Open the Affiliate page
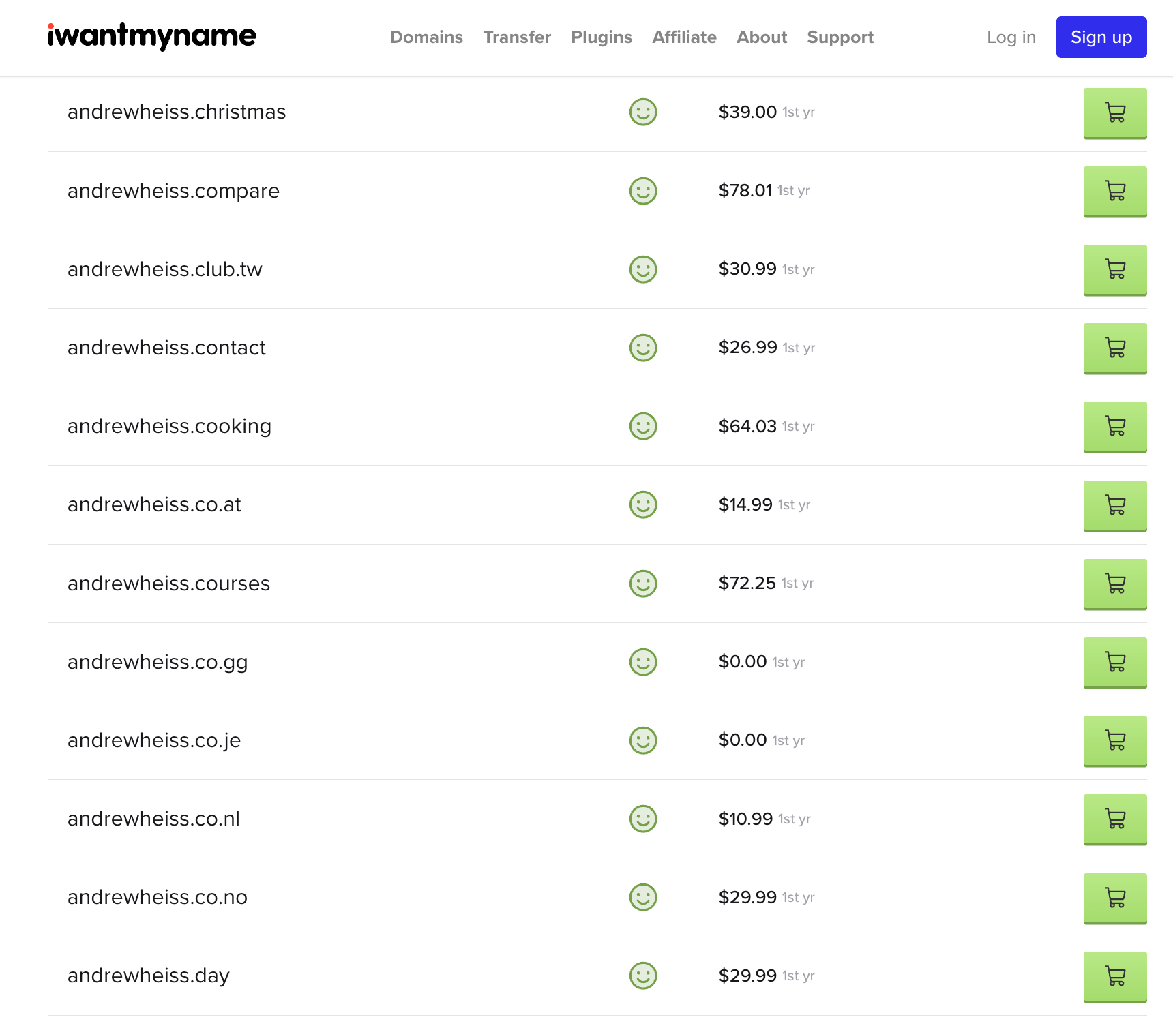Screen dimensions: 1173x1028 tap(684, 37)
